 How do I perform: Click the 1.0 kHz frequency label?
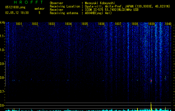2,50
